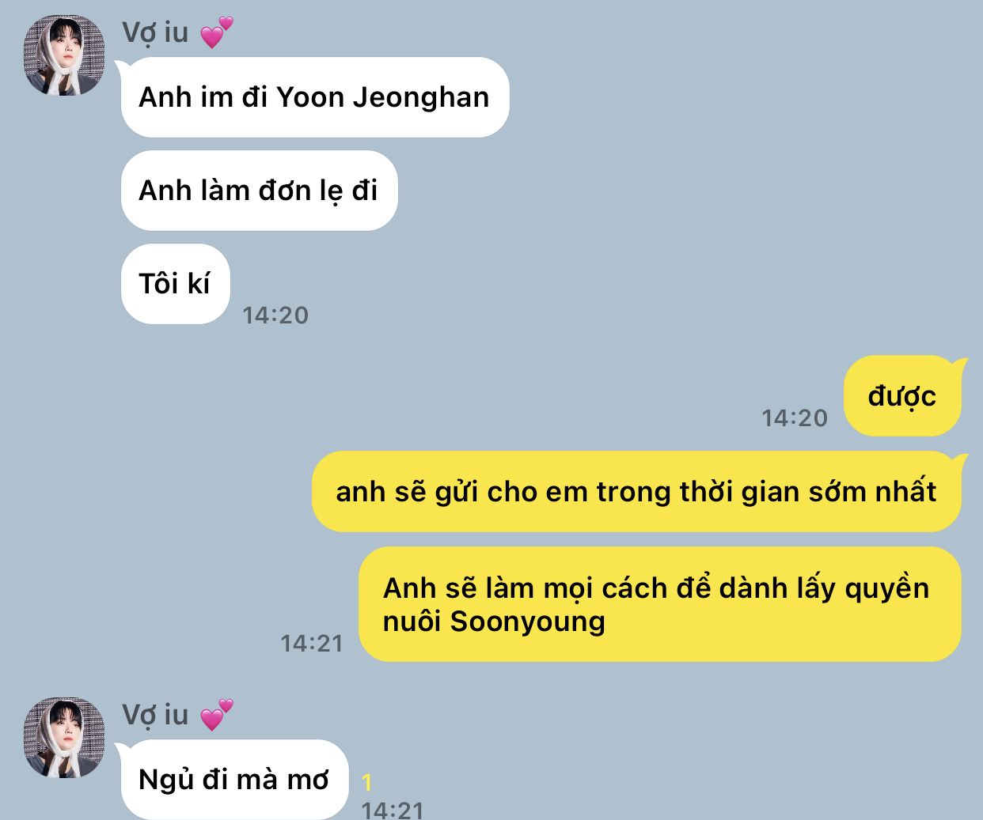Click the 14:20 timestamp beside 'được'
The image size is (983, 820).
pos(795,418)
